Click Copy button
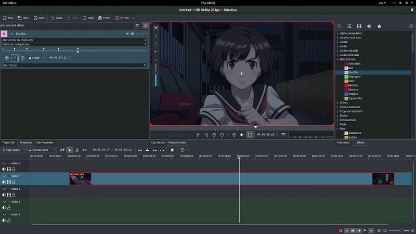The height and width of the screenshot is (234, 416). pyautogui.click(x=88, y=18)
